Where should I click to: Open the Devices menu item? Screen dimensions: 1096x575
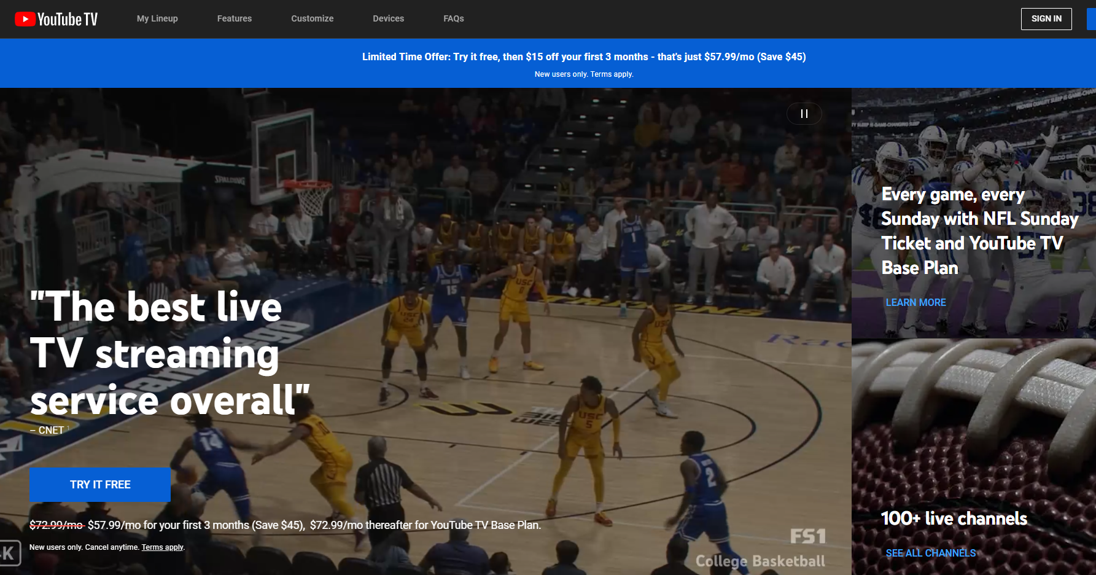[x=389, y=18]
